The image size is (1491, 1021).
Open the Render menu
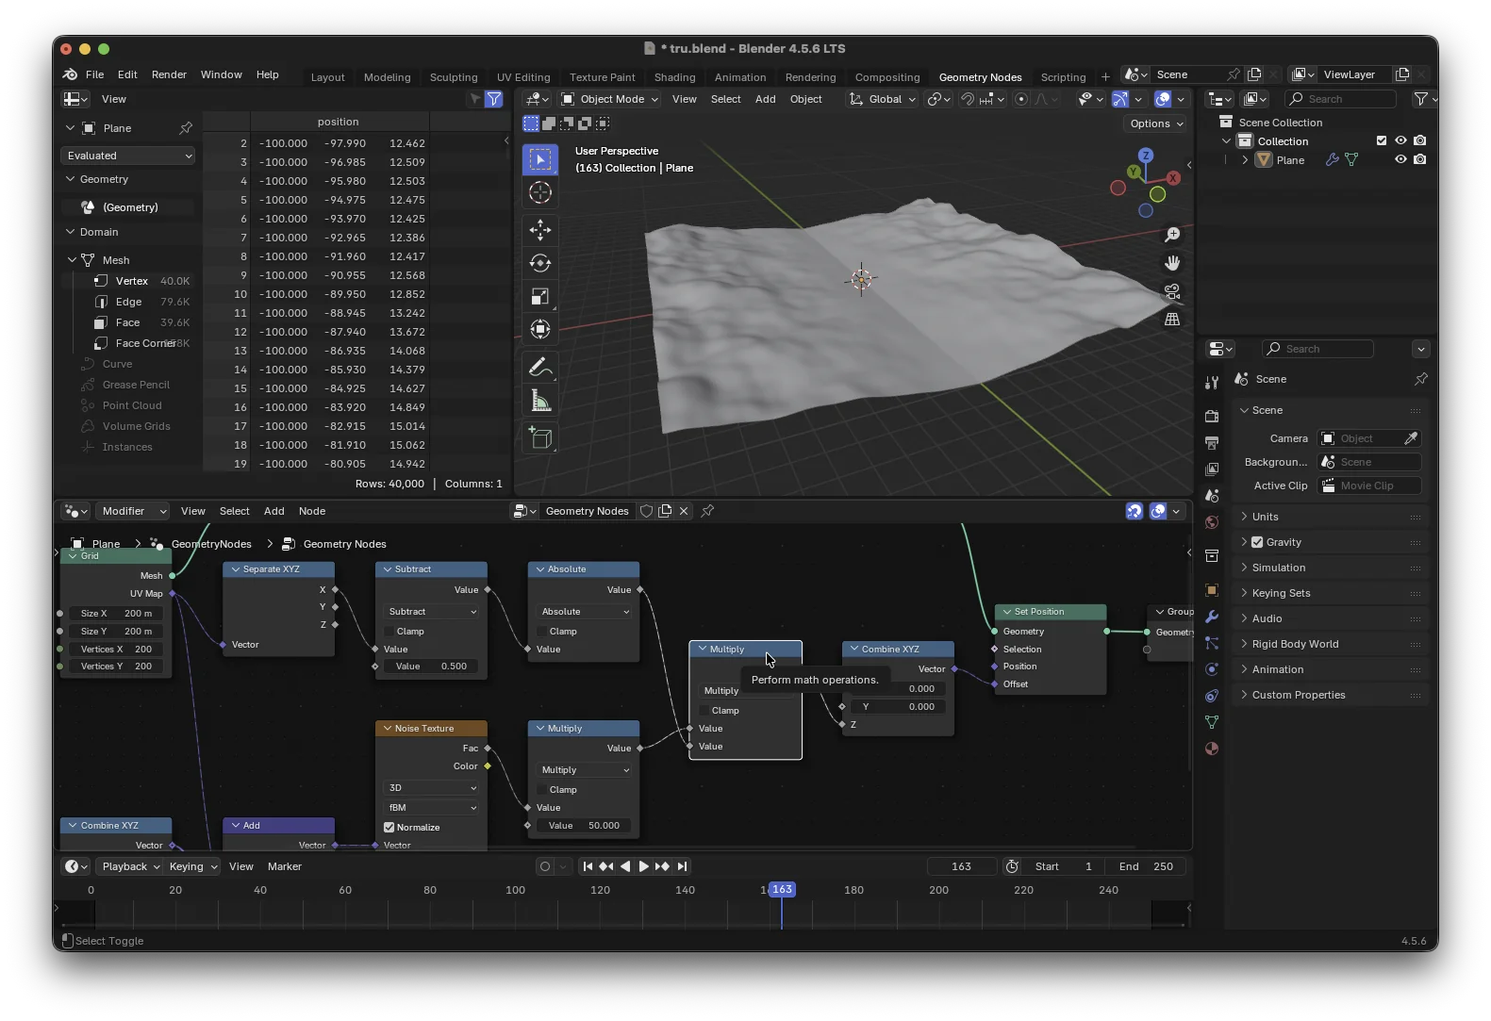click(x=169, y=74)
